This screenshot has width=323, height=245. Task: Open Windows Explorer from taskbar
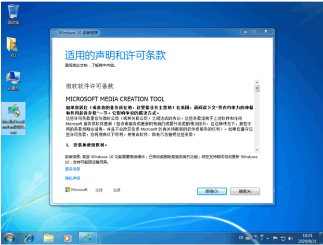(x=48, y=238)
